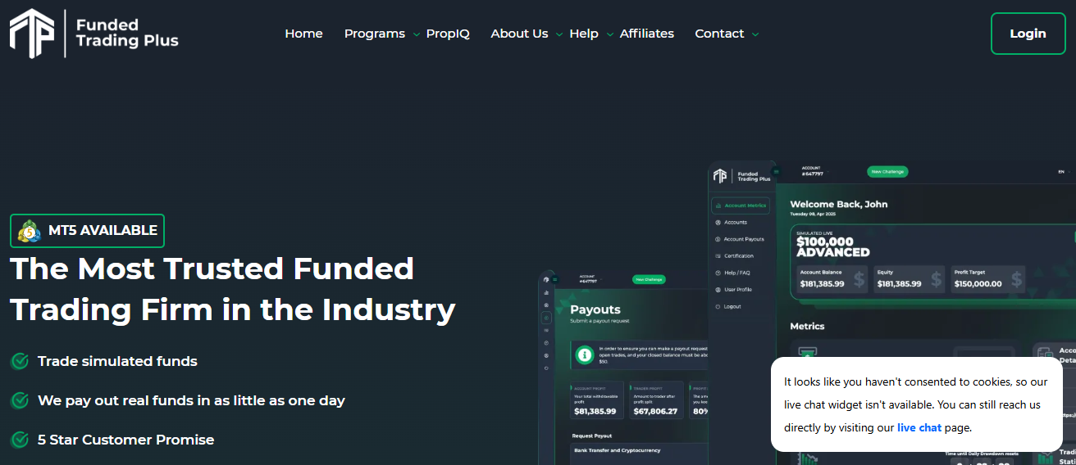Click dollar sign icon next to Profit Target
1076x465 pixels.
point(1015,279)
